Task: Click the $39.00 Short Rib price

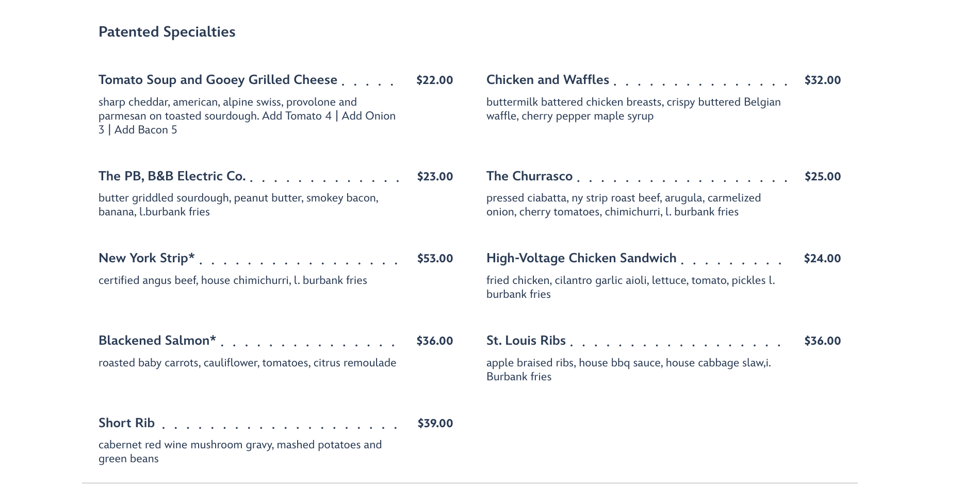Action: coord(435,424)
